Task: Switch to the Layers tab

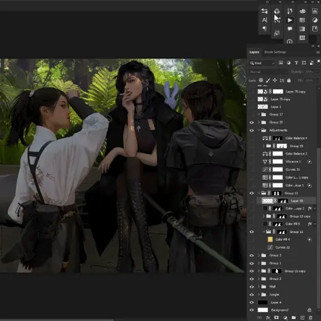Action: pyautogui.click(x=254, y=52)
